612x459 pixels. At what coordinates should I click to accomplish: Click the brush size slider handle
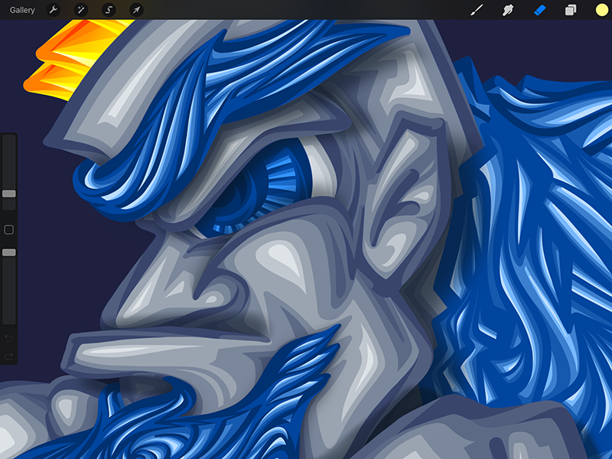tap(9, 194)
